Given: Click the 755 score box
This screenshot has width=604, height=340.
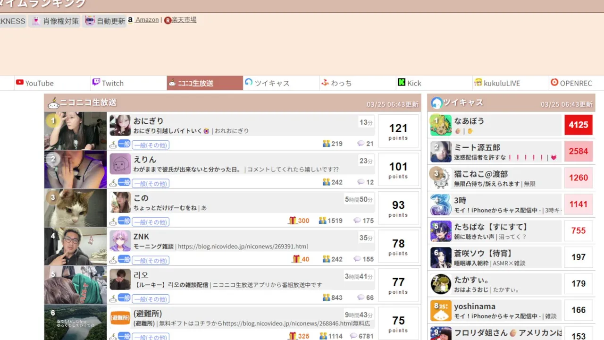Looking at the screenshot, I should (x=579, y=230).
